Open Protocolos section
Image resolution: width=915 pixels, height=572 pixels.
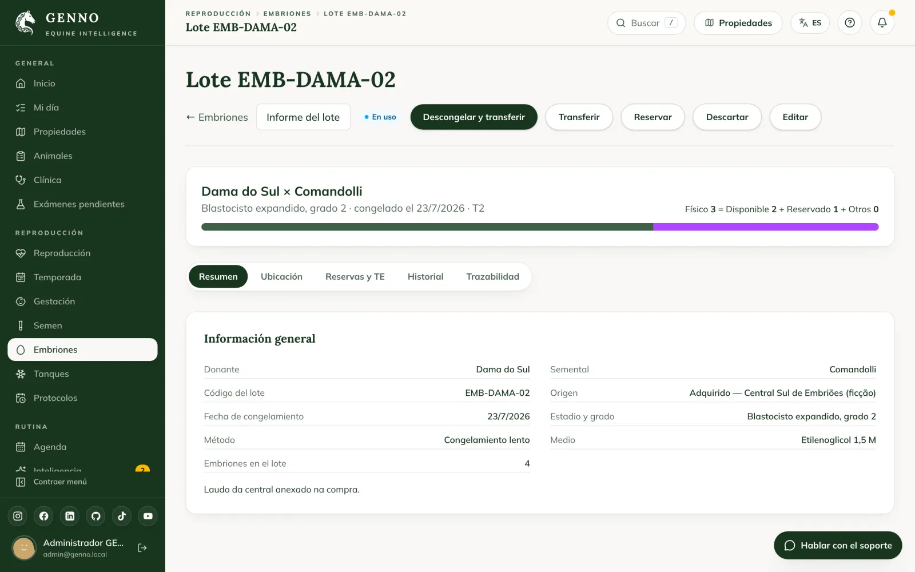click(x=82, y=398)
